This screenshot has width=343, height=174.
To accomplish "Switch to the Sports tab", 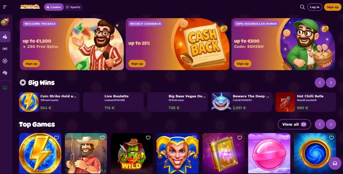I will (73, 7).
